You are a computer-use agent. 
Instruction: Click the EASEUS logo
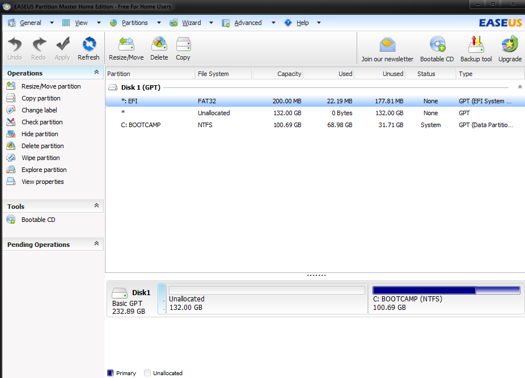click(x=500, y=23)
